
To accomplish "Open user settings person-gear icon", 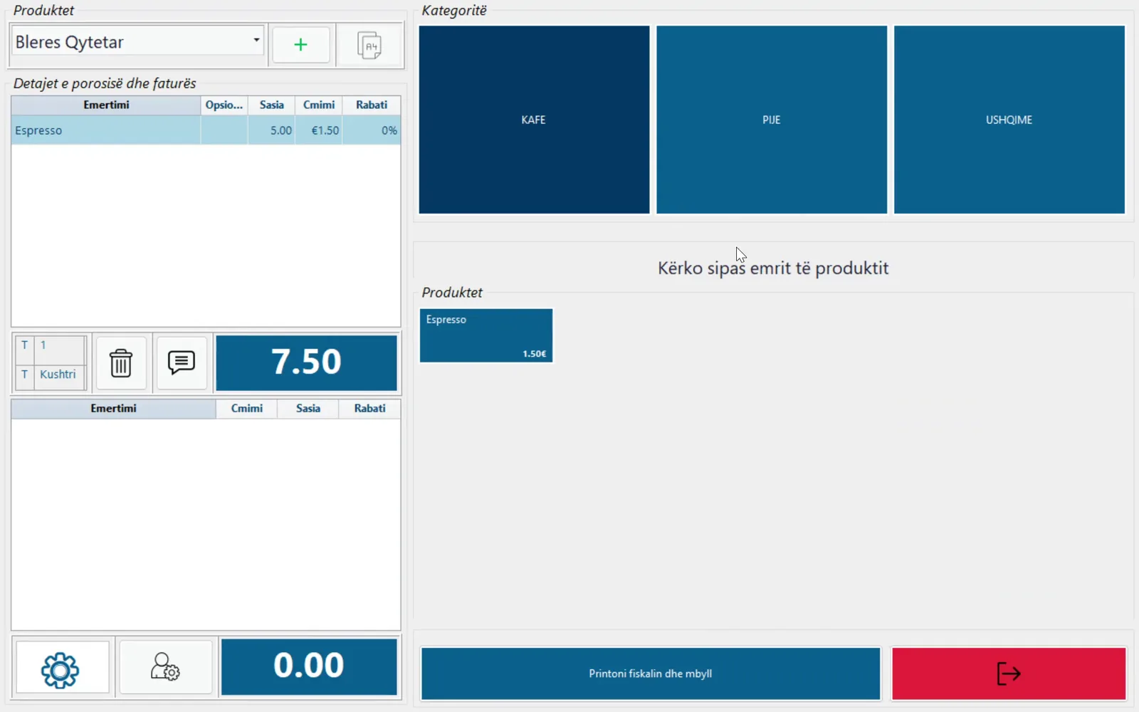I will click(x=165, y=668).
